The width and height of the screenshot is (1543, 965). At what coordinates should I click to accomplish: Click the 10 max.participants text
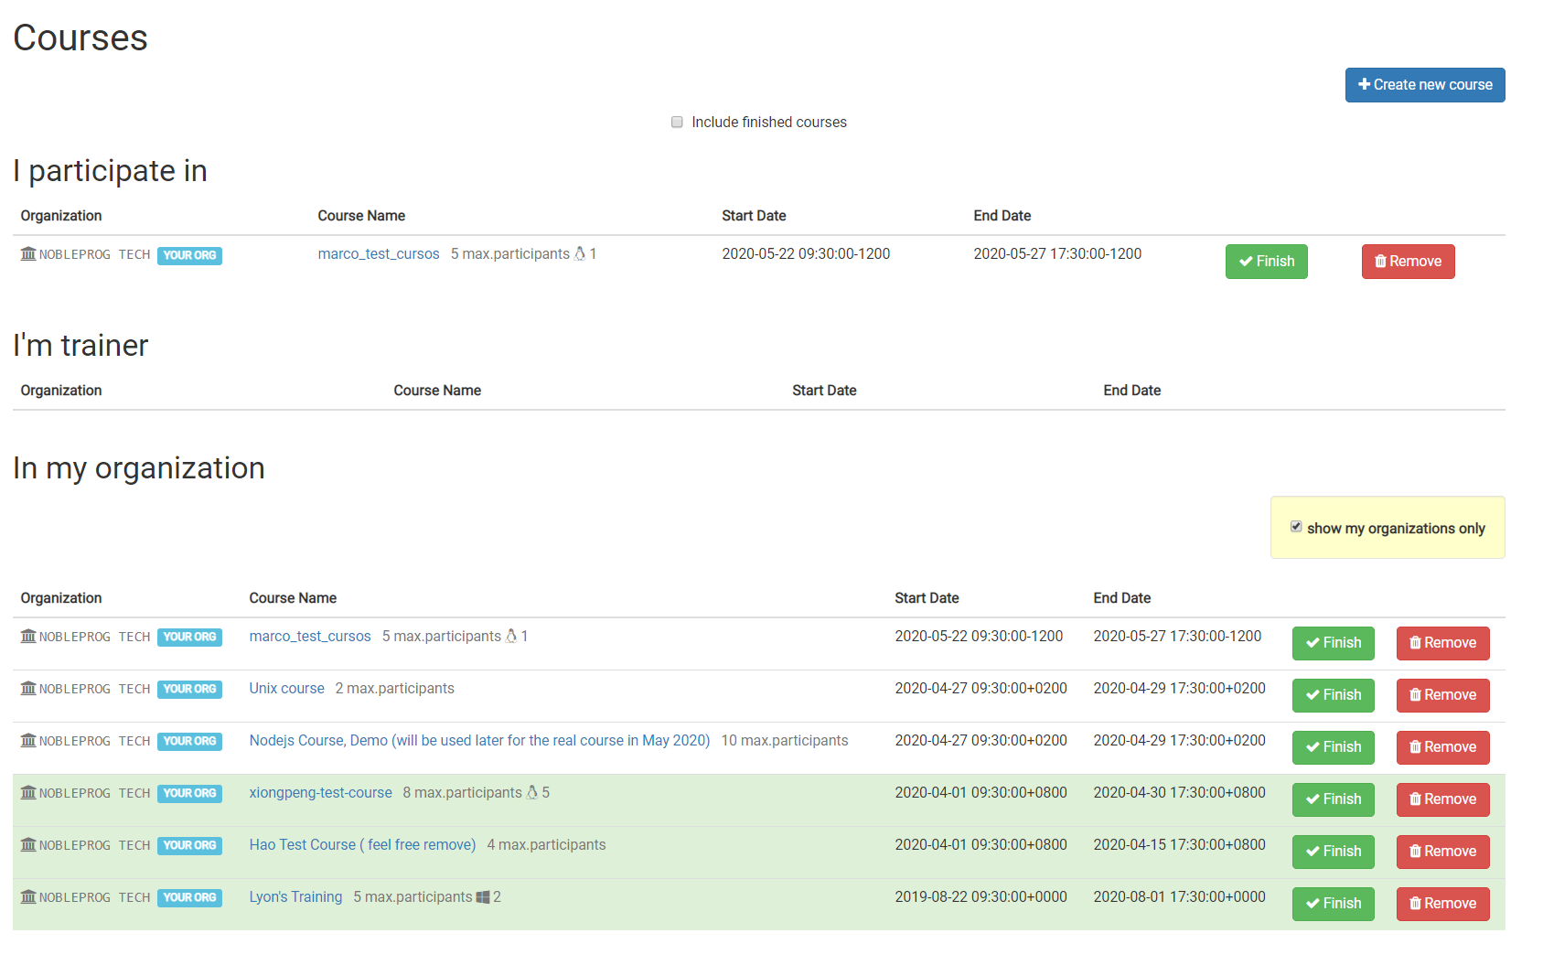[x=785, y=741]
